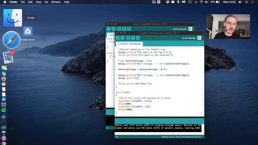The height and width of the screenshot is (145, 258).
Task: Click code line 'void loop()' in front window
Action: [123, 92]
